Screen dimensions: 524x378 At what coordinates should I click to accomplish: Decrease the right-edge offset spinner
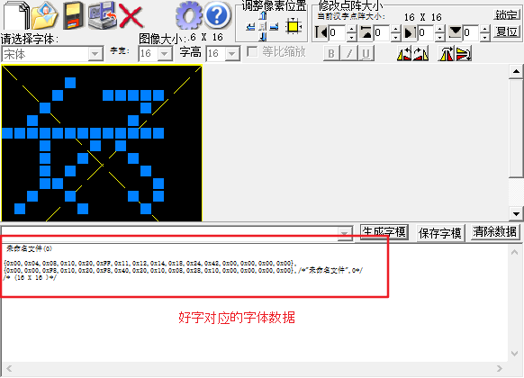(439, 37)
